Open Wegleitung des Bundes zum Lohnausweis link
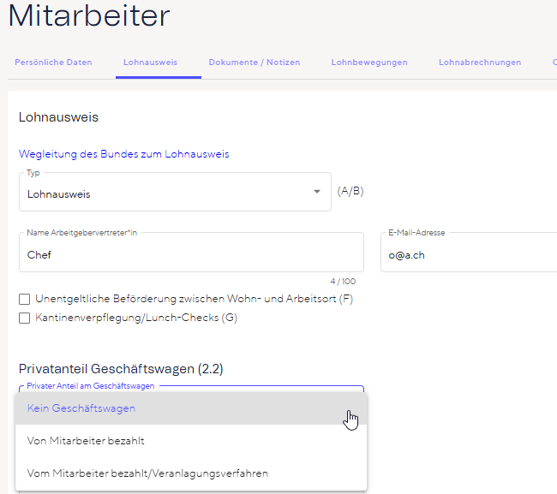This screenshot has width=557, height=494. pos(123,154)
